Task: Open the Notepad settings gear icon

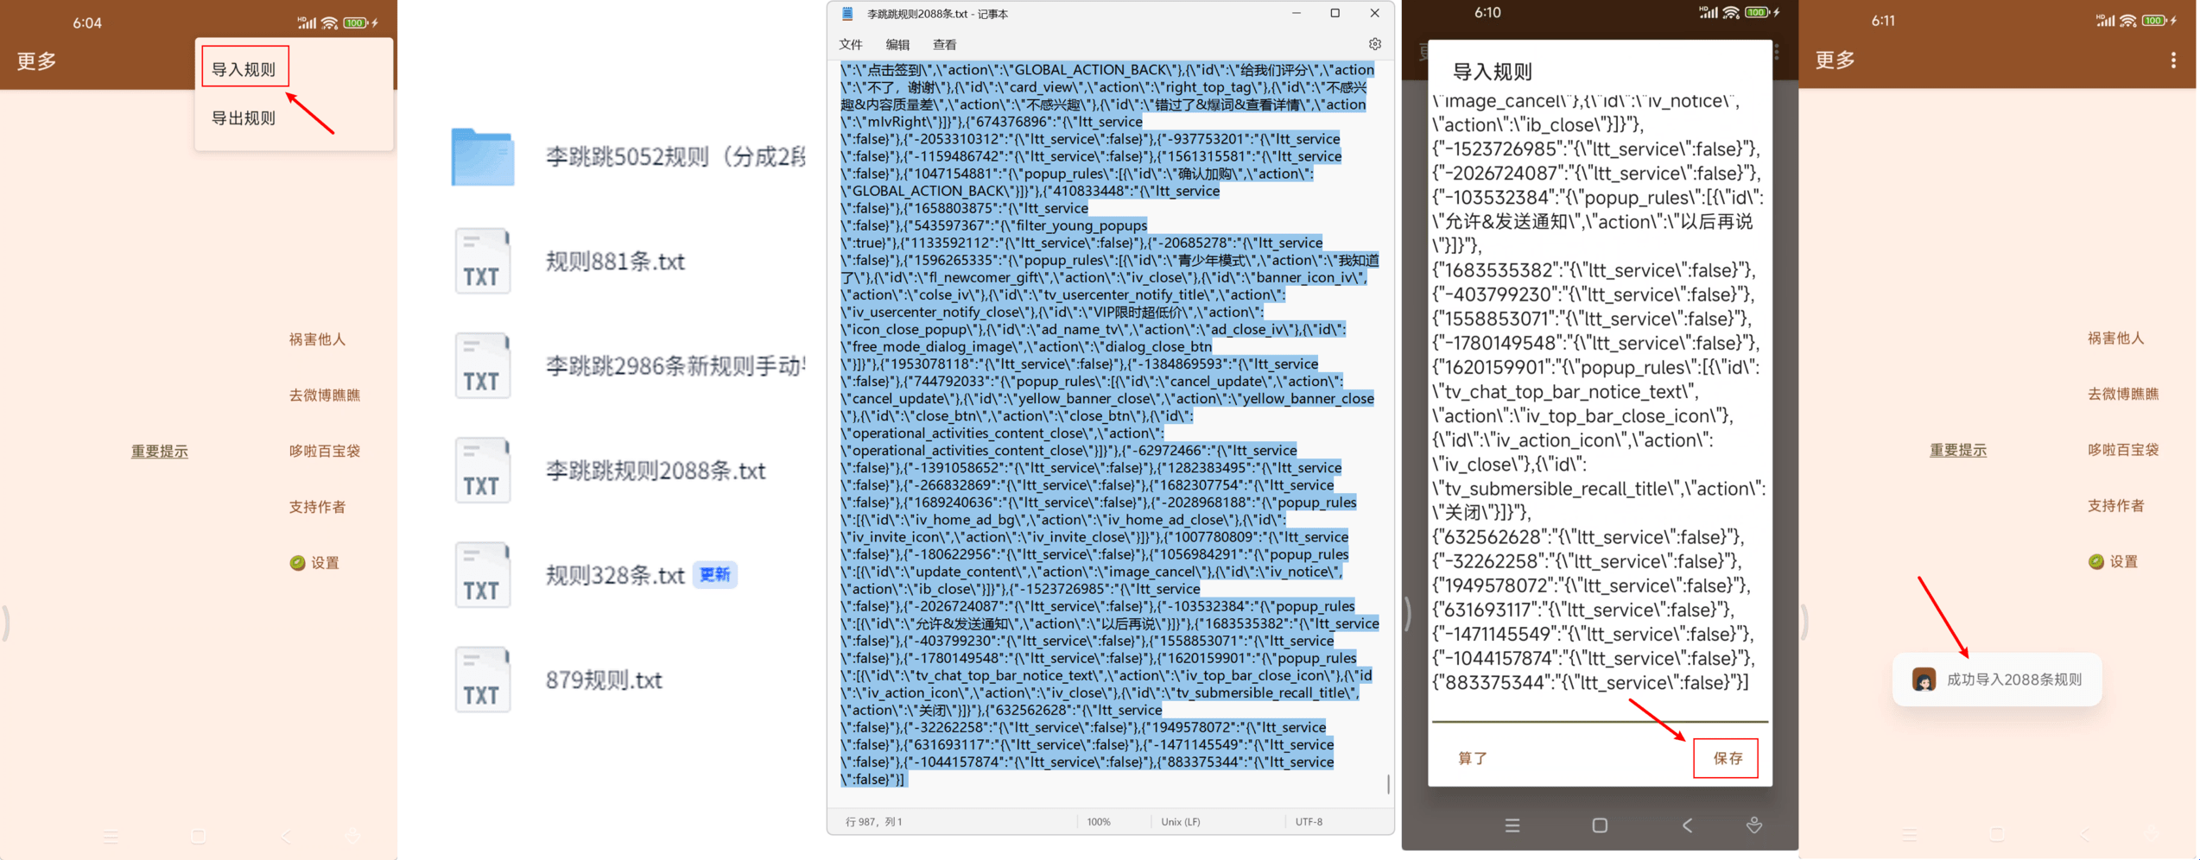Action: click(1374, 44)
